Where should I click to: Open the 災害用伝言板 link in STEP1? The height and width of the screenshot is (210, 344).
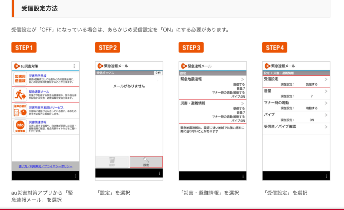38,76
